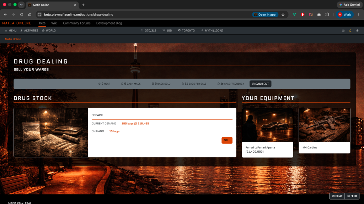Image resolution: width=364 pixels, height=204 pixels.
Task: Open the WORLD menu
Action: [49, 30]
